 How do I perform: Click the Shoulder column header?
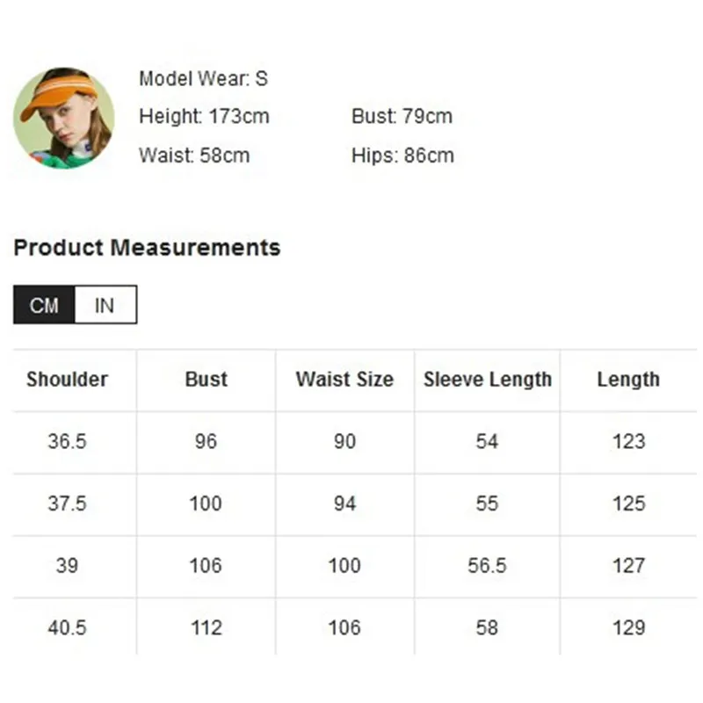click(x=68, y=380)
